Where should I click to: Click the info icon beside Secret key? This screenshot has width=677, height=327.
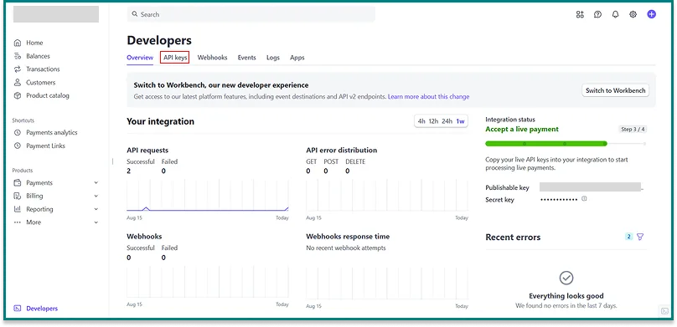pyautogui.click(x=584, y=198)
